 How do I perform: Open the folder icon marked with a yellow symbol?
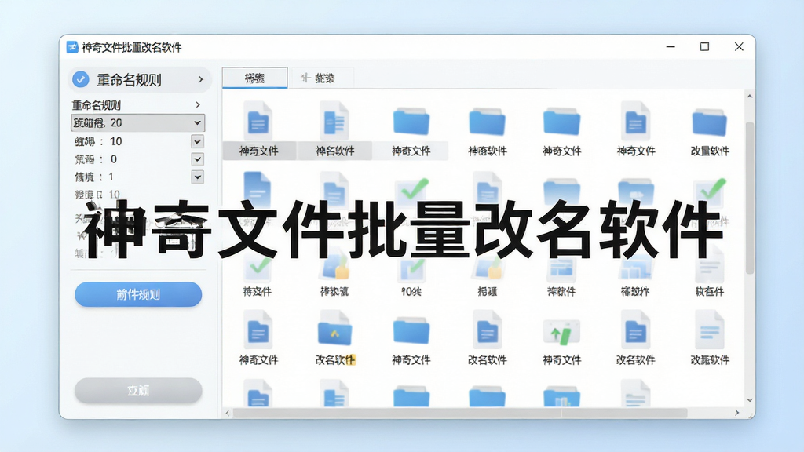(334, 330)
